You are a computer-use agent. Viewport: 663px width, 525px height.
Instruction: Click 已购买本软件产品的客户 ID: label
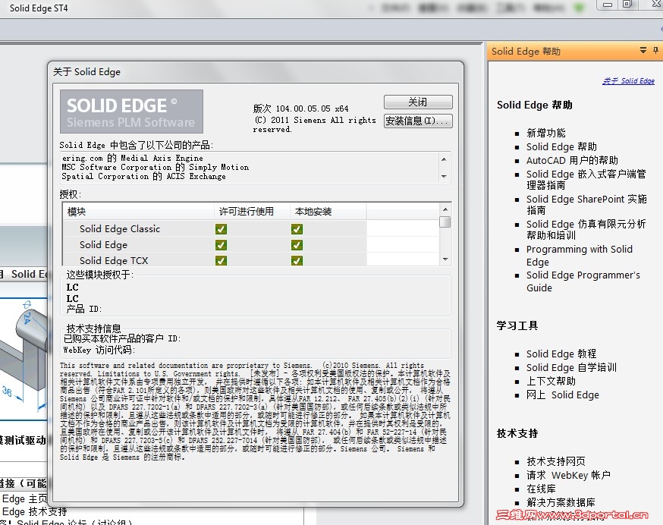click(122, 338)
